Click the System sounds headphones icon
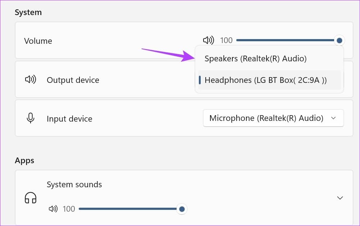Viewport: 360px width, 226px height. click(x=31, y=198)
